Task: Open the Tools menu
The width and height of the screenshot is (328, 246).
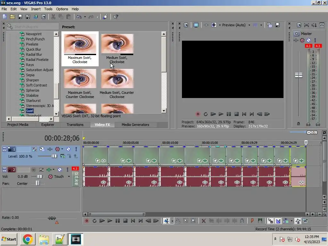Action: click(x=48, y=9)
